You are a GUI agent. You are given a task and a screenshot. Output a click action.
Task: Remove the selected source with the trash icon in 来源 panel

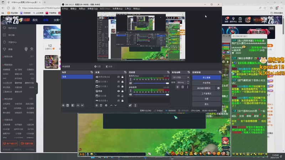[101, 105]
